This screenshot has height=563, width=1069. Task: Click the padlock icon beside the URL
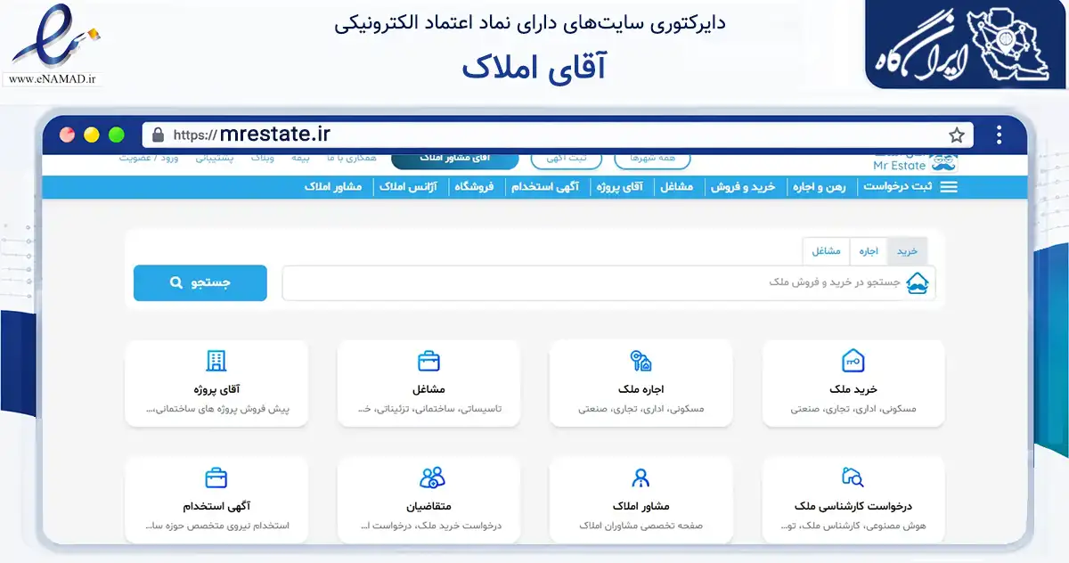[x=159, y=135]
